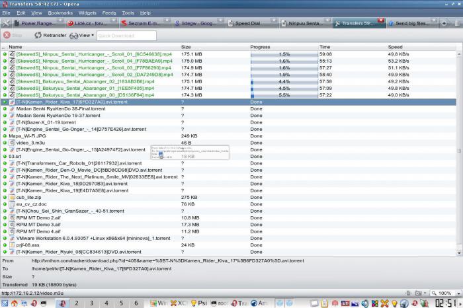The height and width of the screenshot is (308, 463).
Task: Open the File menu
Action: [x=6, y=13]
